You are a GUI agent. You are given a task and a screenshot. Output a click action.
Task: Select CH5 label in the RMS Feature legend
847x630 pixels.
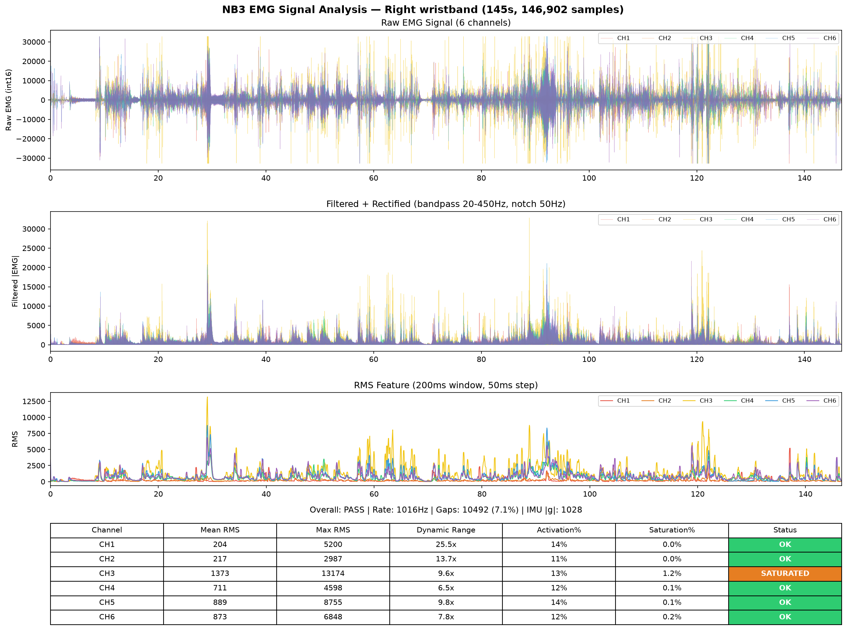(x=788, y=400)
